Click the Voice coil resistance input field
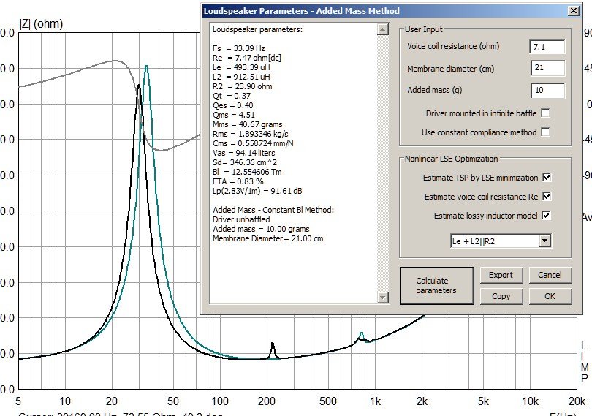 [x=547, y=47]
